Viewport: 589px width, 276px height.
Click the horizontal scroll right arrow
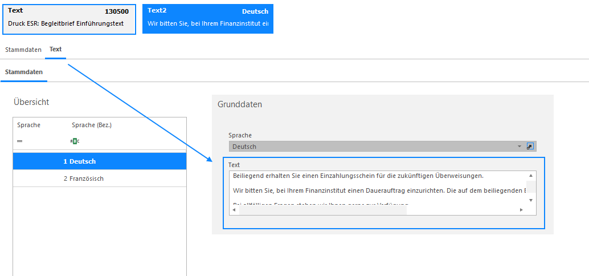pos(521,210)
